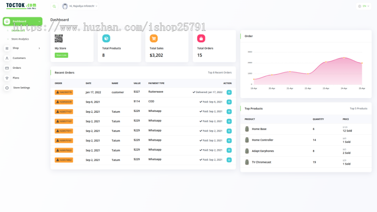Viewport: 377px width, 212px height.
Task: View order delivered Jan 17, 2022 eye icon
Action: point(229,92)
